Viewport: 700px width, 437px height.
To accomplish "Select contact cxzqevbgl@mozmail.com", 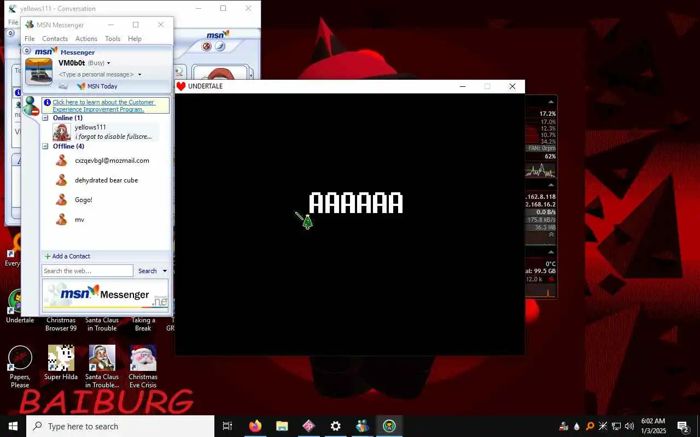I will click(112, 161).
